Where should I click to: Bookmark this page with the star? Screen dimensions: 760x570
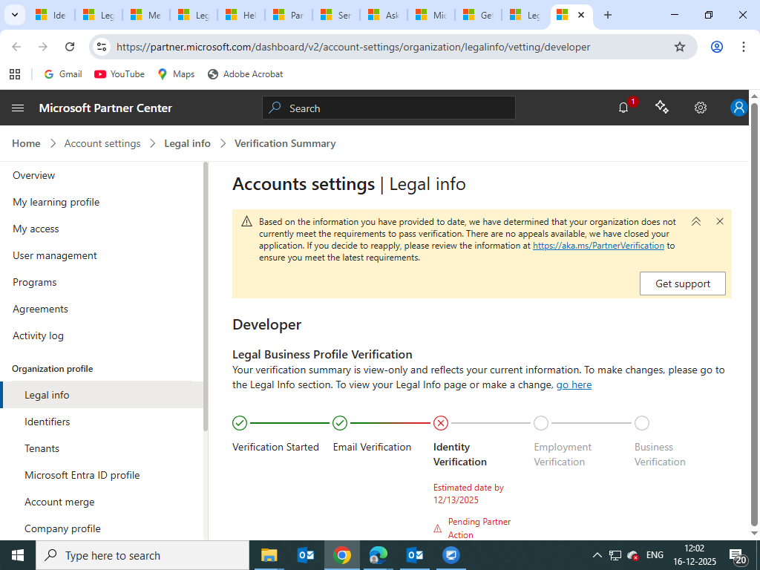(680, 47)
